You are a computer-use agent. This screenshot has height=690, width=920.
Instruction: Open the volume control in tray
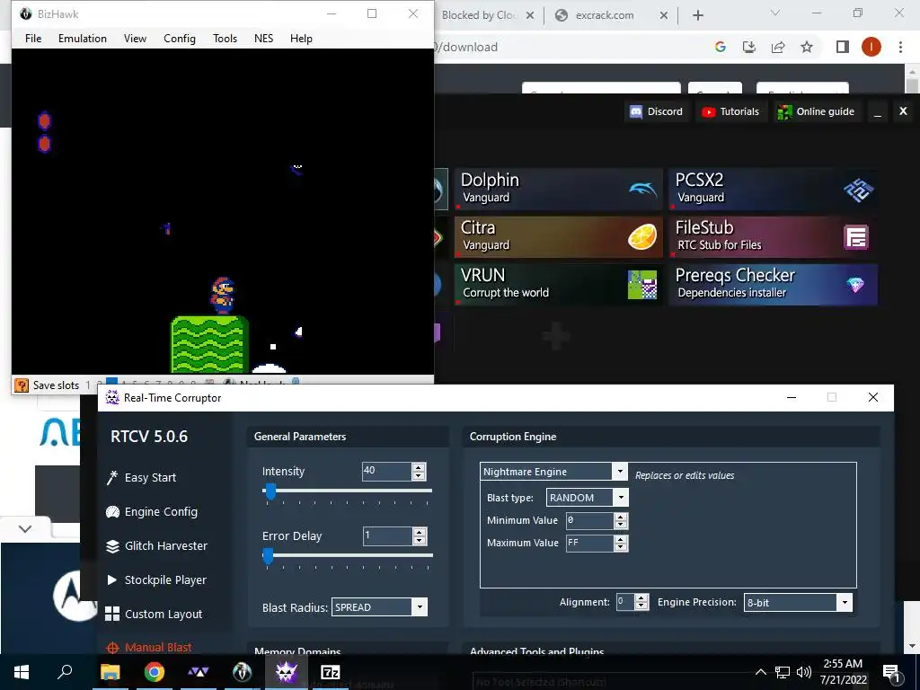pyautogui.click(x=804, y=672)
